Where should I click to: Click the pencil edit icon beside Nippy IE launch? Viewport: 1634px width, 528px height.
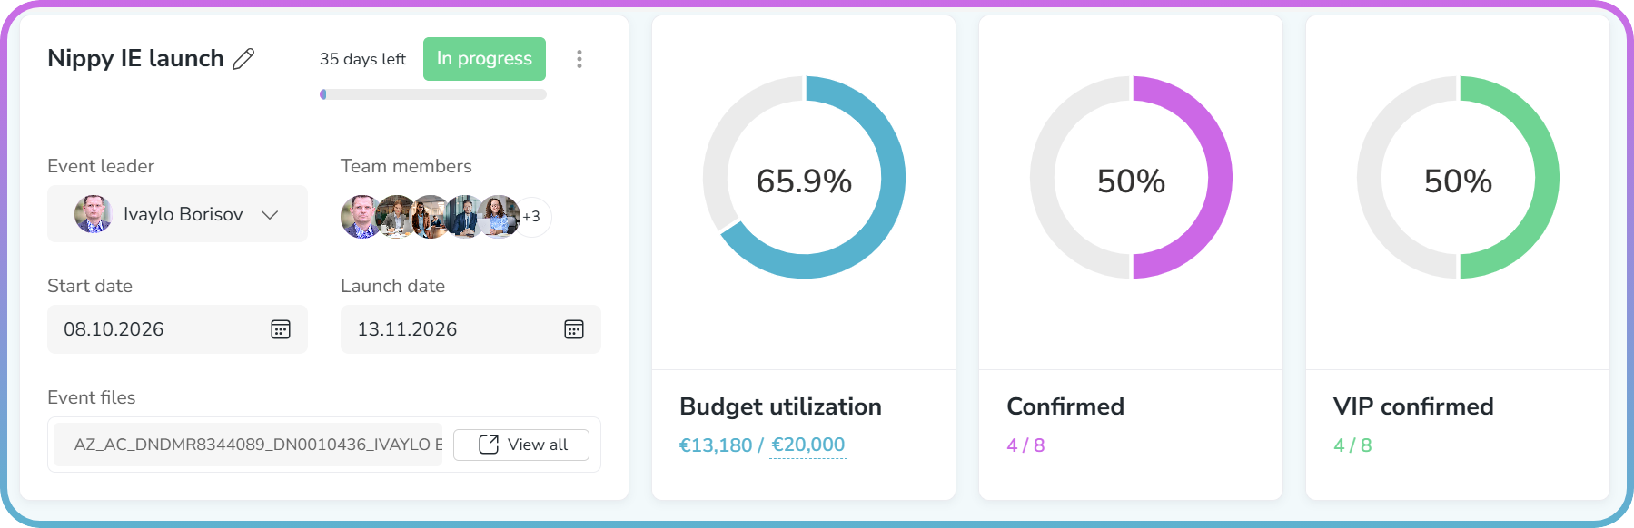point(243,59)
